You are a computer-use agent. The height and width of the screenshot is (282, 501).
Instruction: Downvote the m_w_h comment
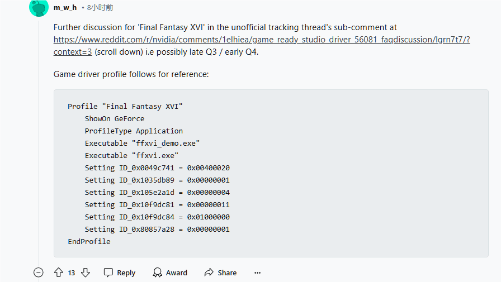[x=86, y=273]
